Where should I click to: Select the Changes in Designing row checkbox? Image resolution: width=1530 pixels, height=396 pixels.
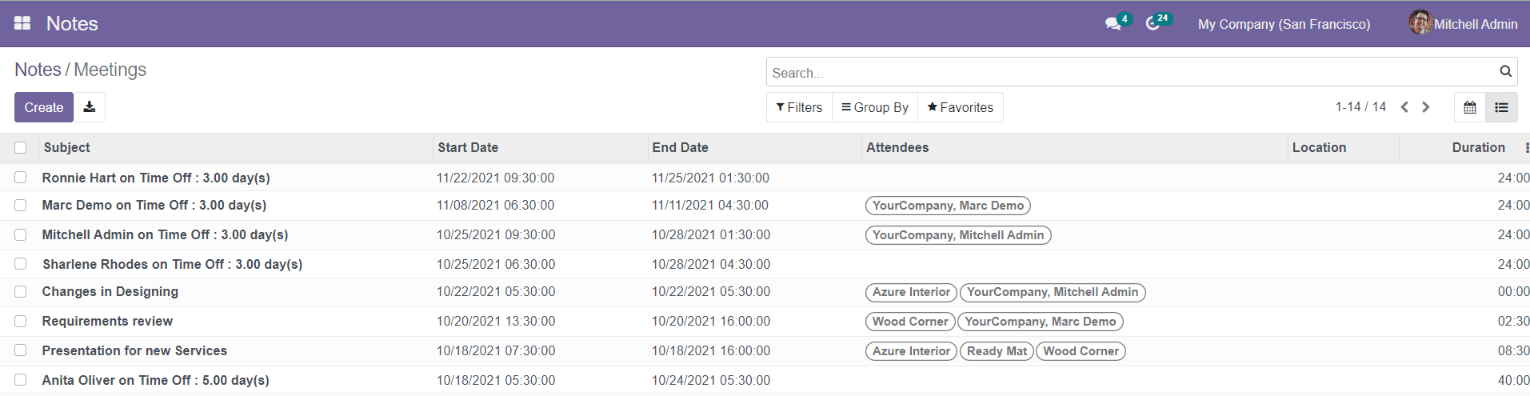(21, 292)
